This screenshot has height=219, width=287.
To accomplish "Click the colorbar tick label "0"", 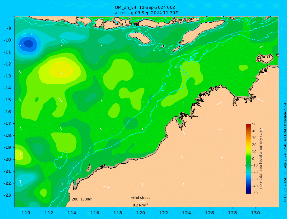I will point(253,159).
